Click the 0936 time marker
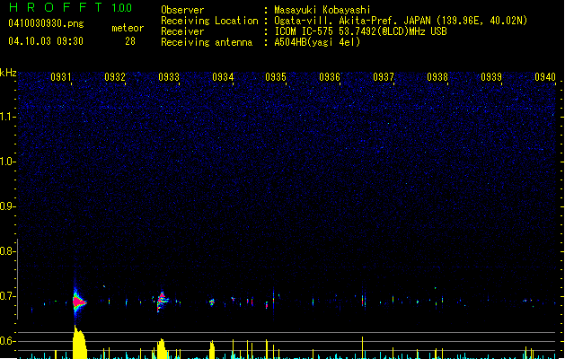Image resolution: width=565 pixels, height=359 pixels. [x=330, y=77]
